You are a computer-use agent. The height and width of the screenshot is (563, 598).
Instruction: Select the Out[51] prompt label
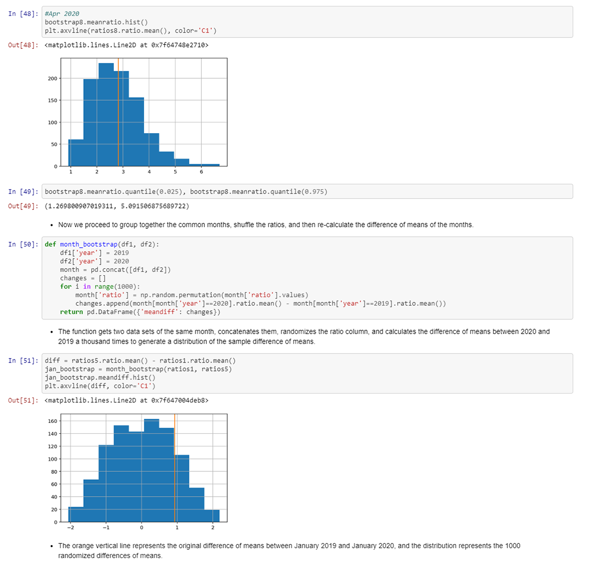click(x=23, y=400)
